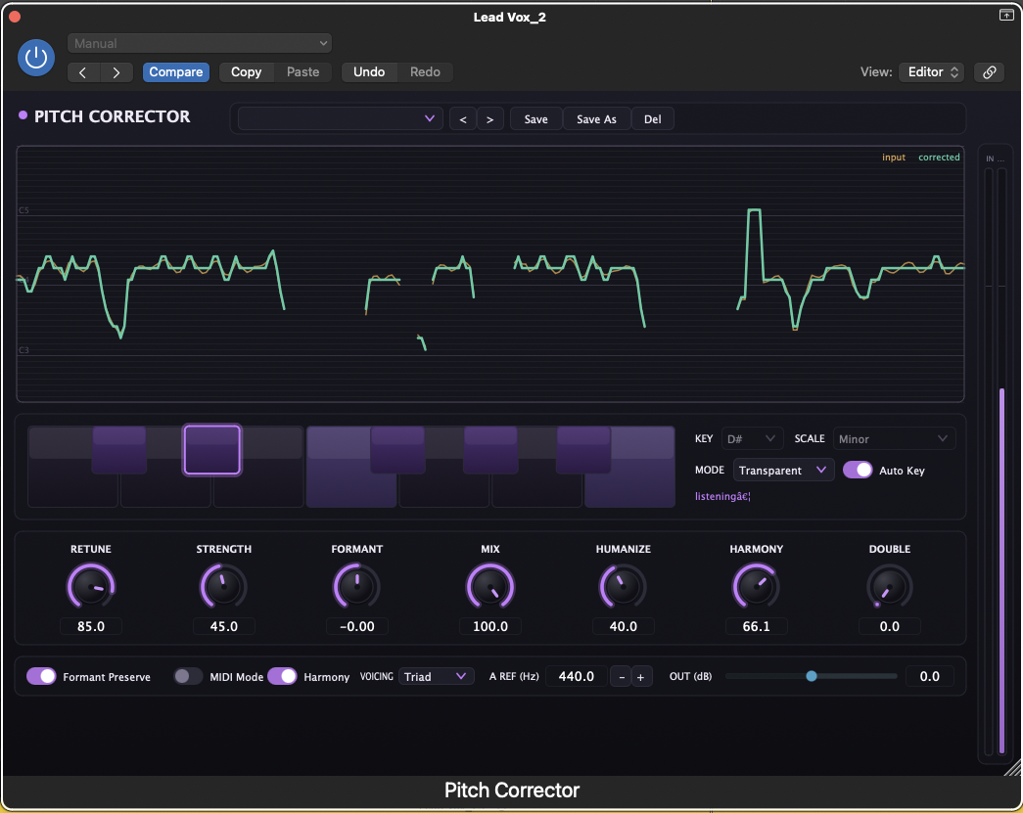Screen dimensions: 1023x813
Task: Increase A REF with the plus button
Action: click(x=640, y=677)
